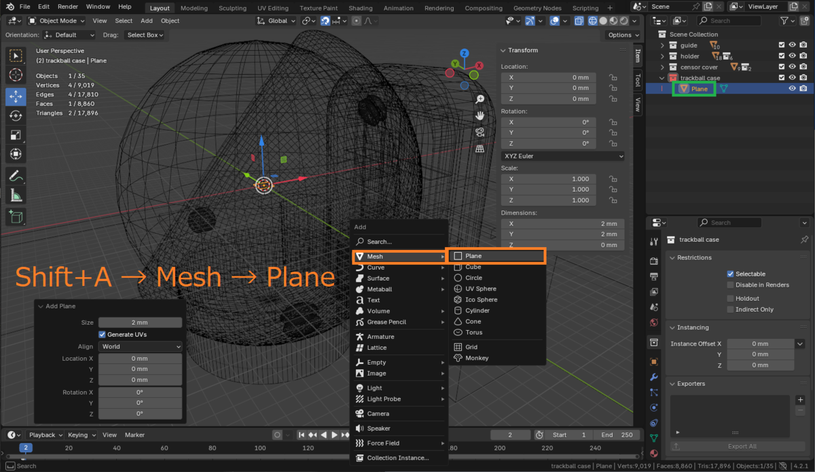Switch to the Modeling workspace tab
Screen dimensions: 815x472
pyautogui.click(x=194, y=8)
